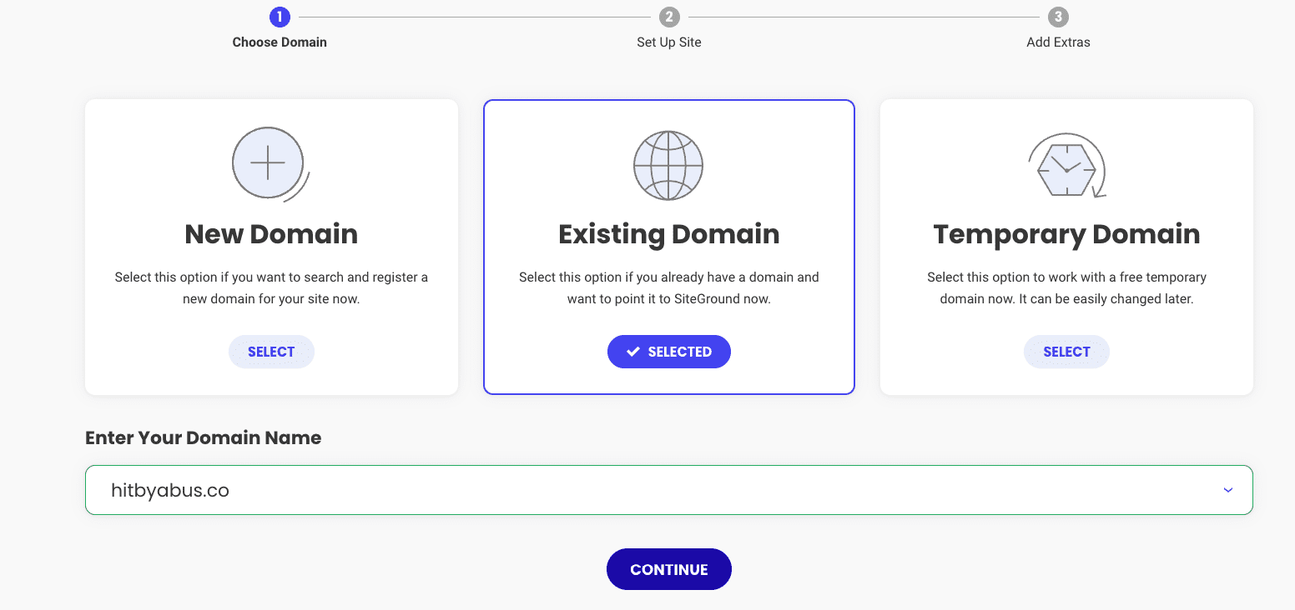Click the Existing Domain description about SiteGround
Screen dimensions: 1295x610
[x=668, y=287]
